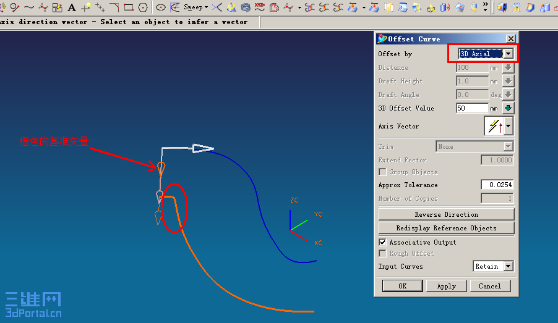This screenshot has height=323, width=558.
Task: Click the Draft Height value field
Action: tap(472, 81)
